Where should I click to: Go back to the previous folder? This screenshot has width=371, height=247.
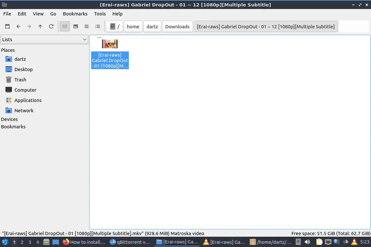coord(18,26)
